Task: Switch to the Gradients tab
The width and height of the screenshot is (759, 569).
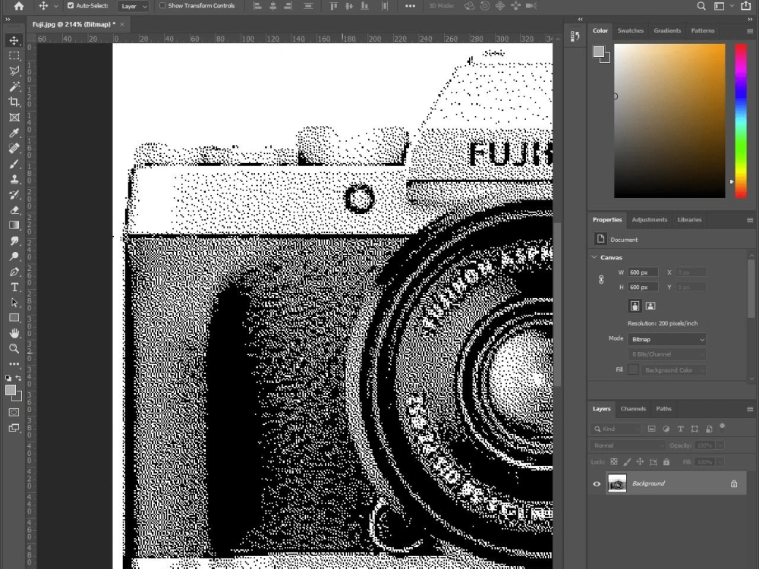Action: (x=667, y=30)
